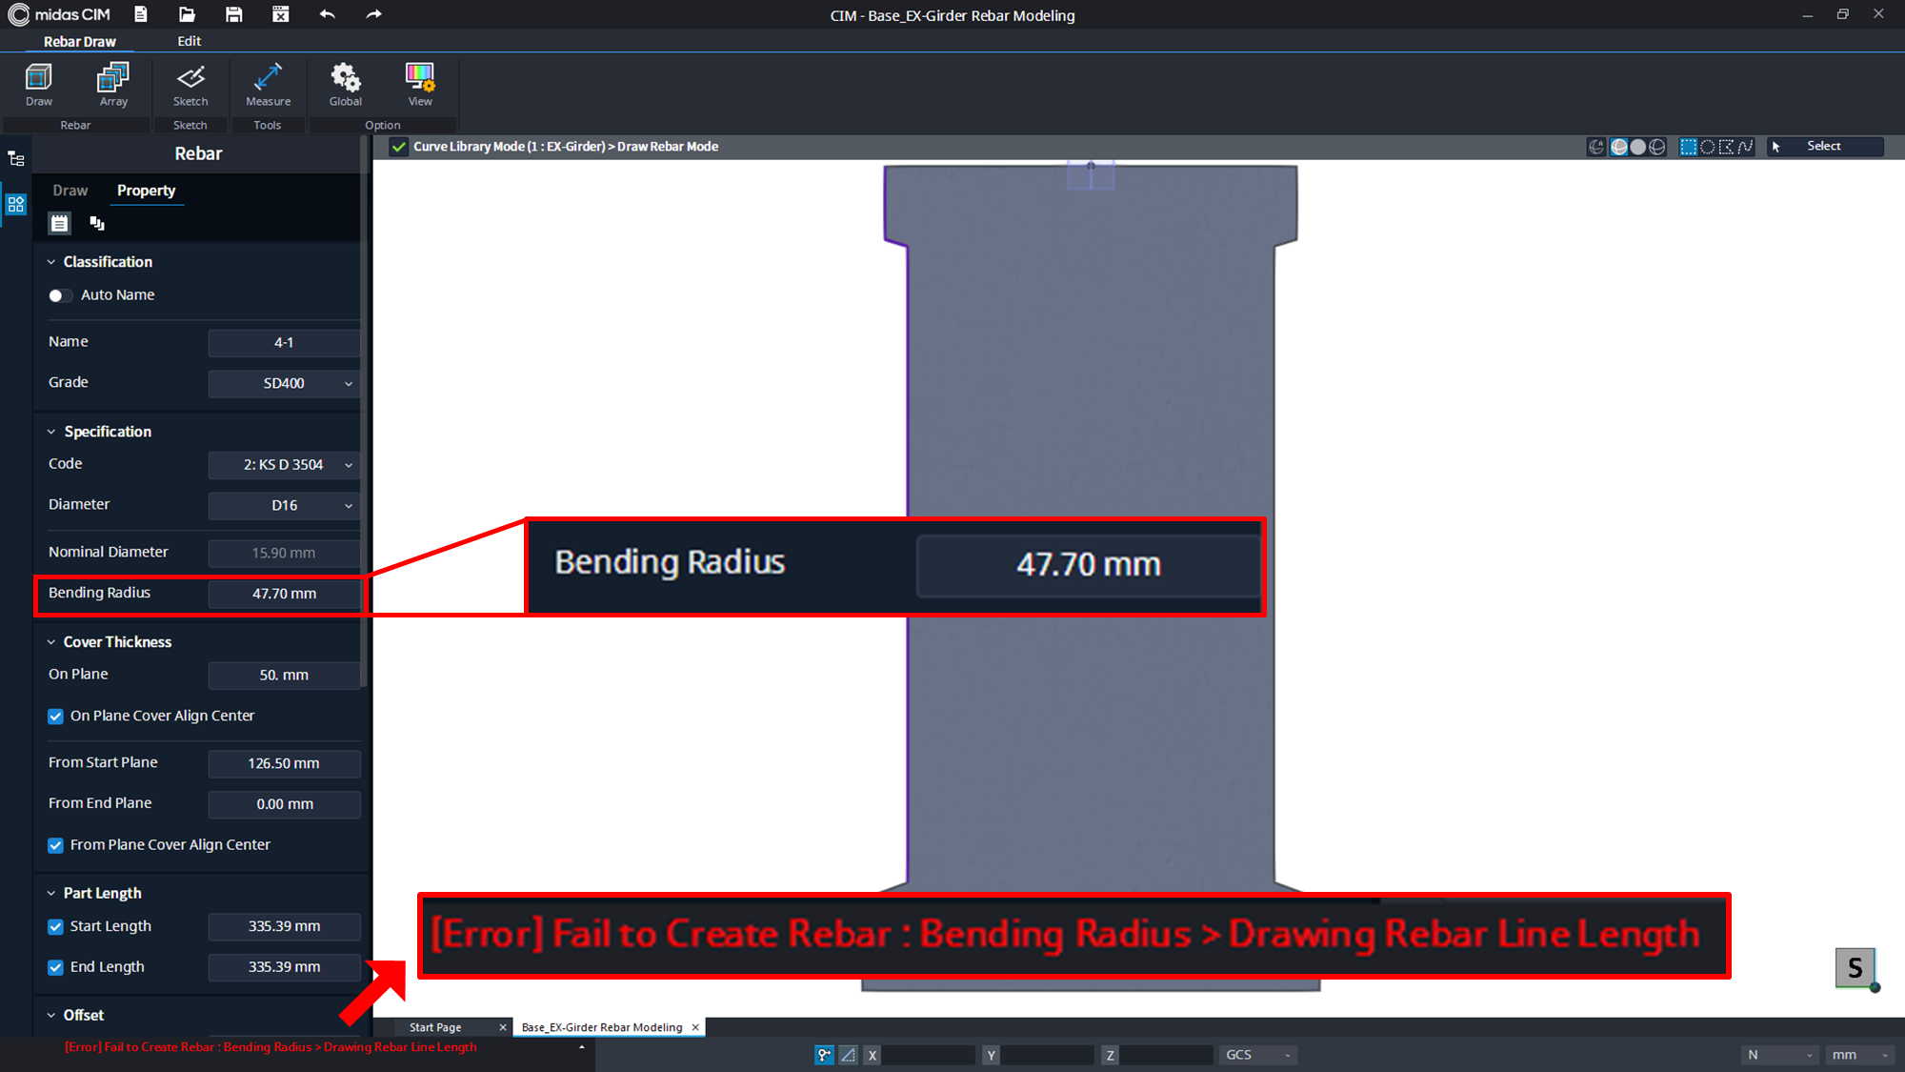Click the Save disk icon

[x=233, y=14]
